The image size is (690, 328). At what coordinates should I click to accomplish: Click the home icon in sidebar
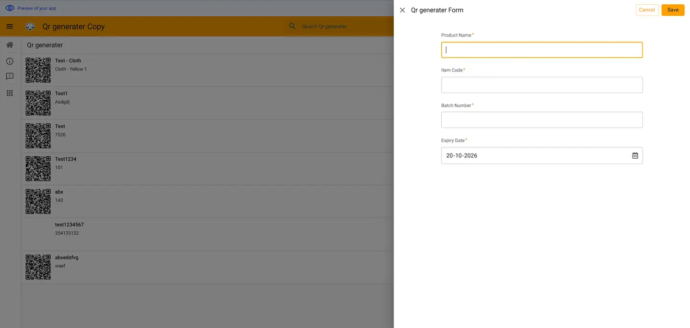tap(10, 45)
